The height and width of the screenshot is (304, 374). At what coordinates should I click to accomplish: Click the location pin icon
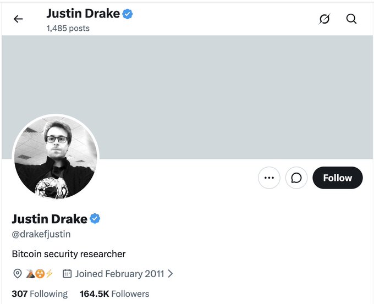[x=18, y=274]
